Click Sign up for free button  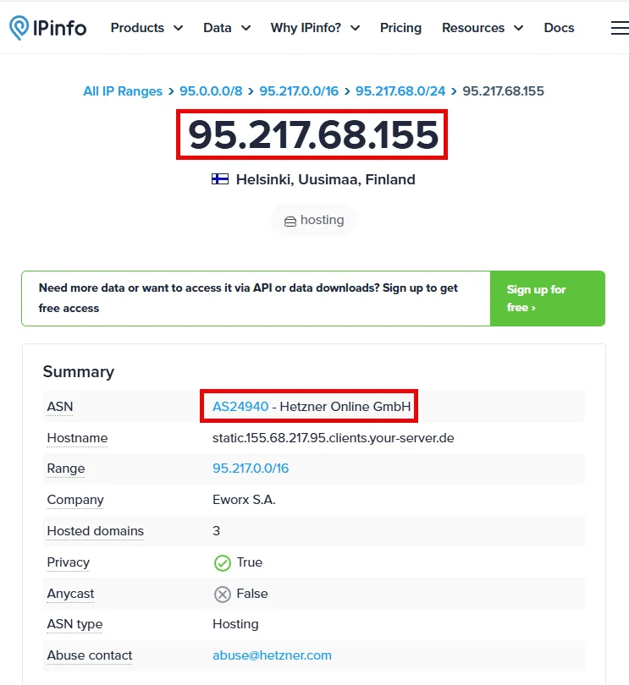tap(548, 299)
